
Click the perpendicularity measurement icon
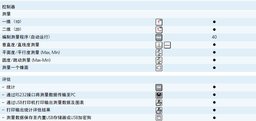coord(159,45)
